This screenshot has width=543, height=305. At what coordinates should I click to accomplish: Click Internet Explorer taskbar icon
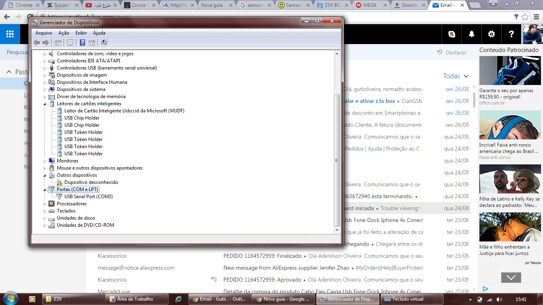pos(178,299)
